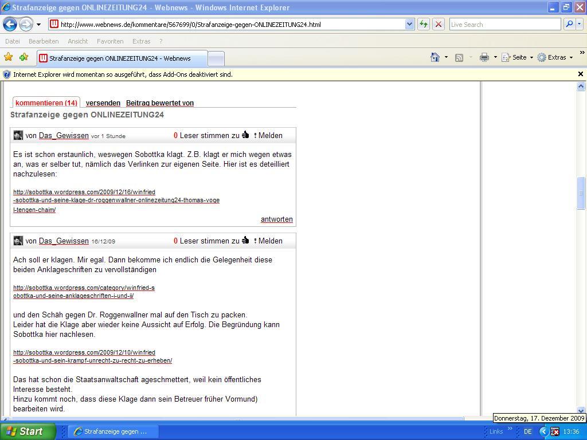
Task: Click the add-ons disabled information bar
Action: 288,74
